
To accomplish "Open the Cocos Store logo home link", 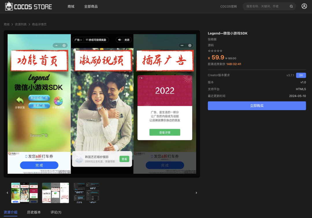I will tap(28, 7).
